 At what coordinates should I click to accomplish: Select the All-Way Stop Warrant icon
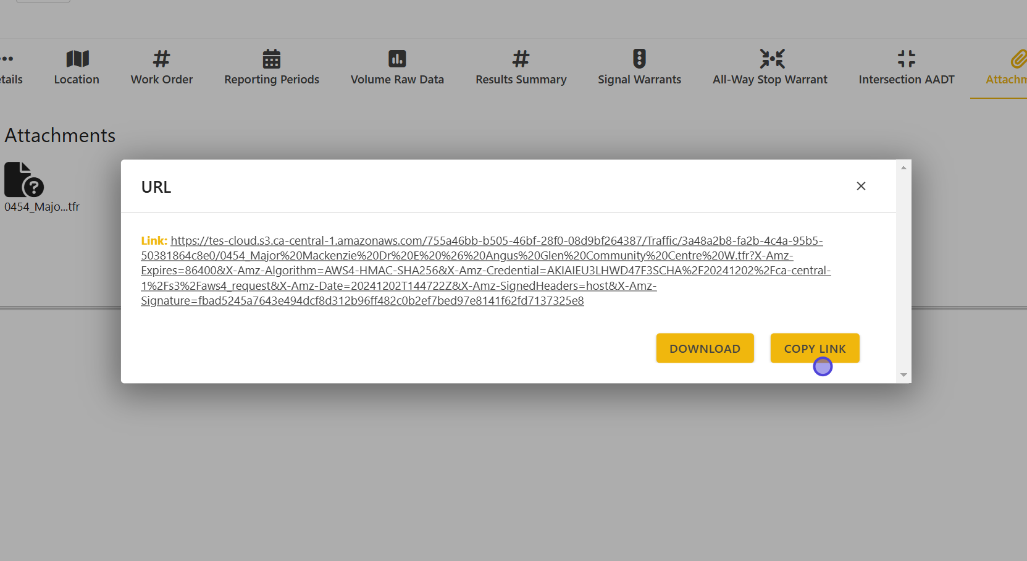772,59
